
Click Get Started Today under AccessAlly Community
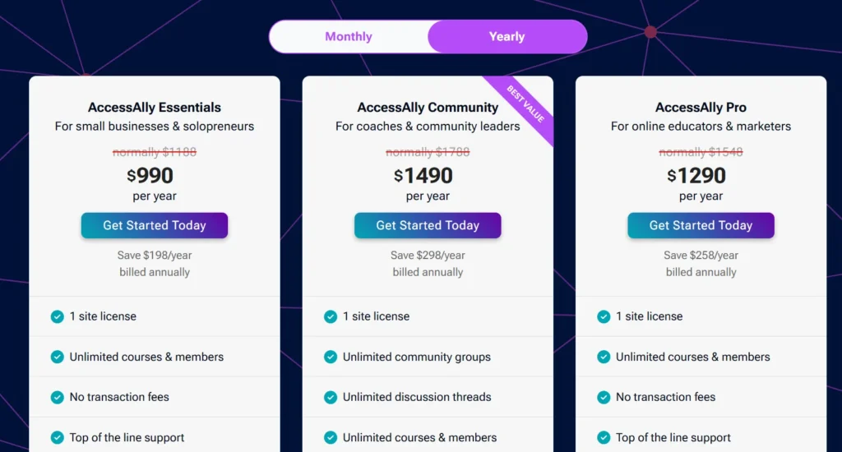pos(428,225)
